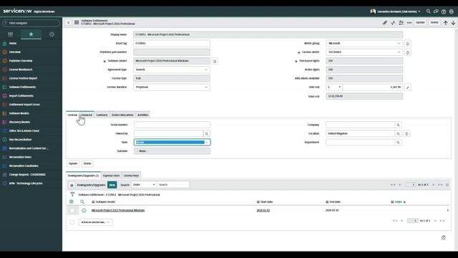
Task: Open list personalize gear icon
Action: click(72, 201)
